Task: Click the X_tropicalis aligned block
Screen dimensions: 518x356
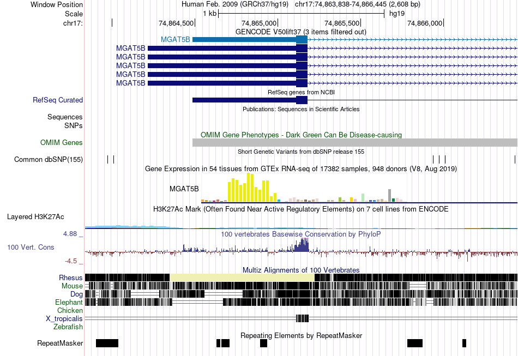Action: point(302,318)
